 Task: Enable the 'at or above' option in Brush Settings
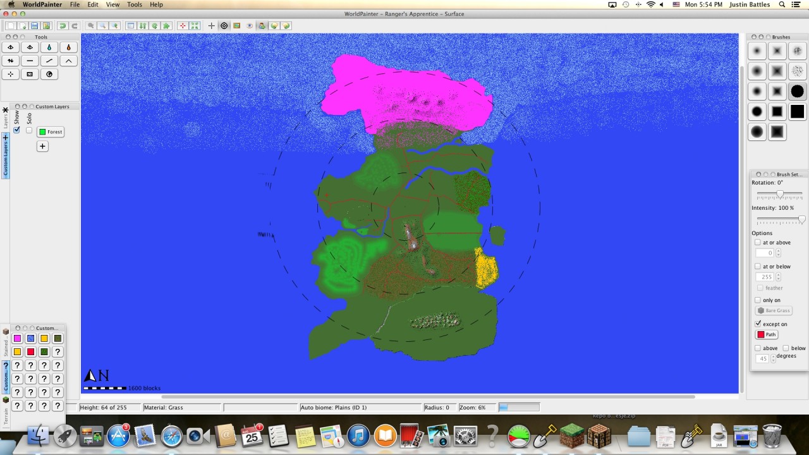[x=758, y=242]
